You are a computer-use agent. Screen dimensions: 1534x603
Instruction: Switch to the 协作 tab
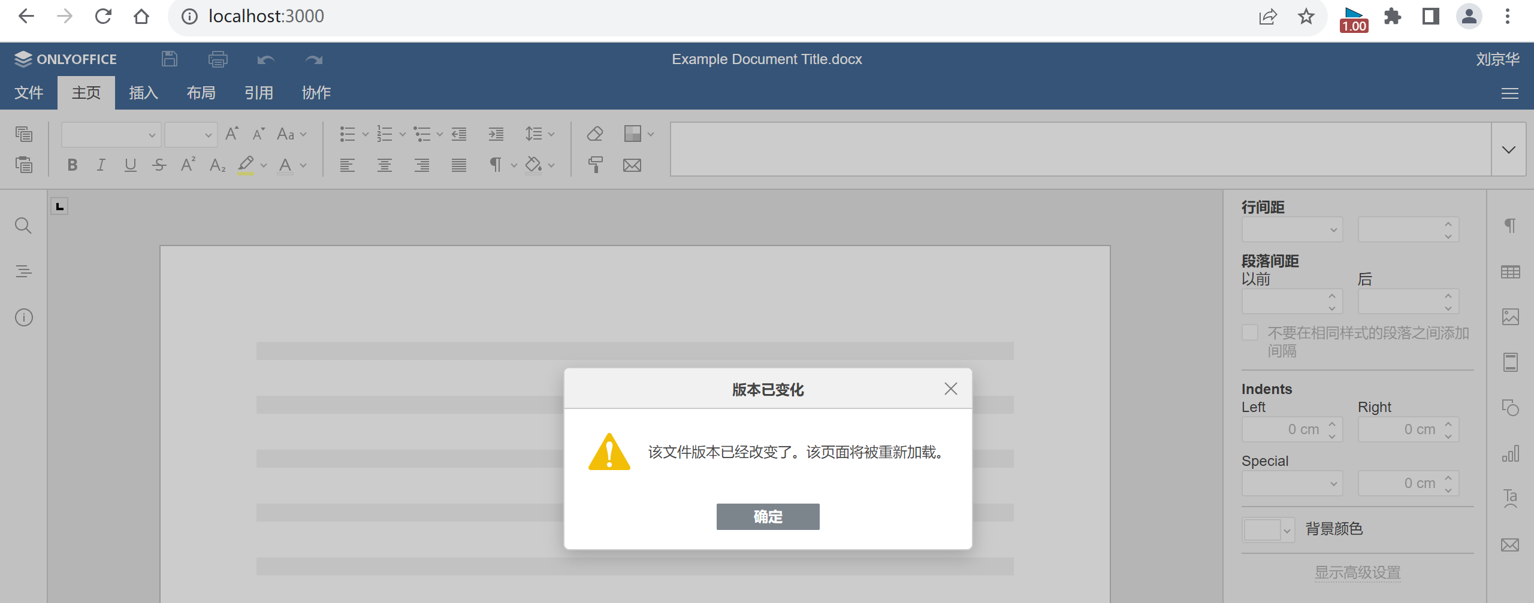pyautogui.click(x=316, y=93)
